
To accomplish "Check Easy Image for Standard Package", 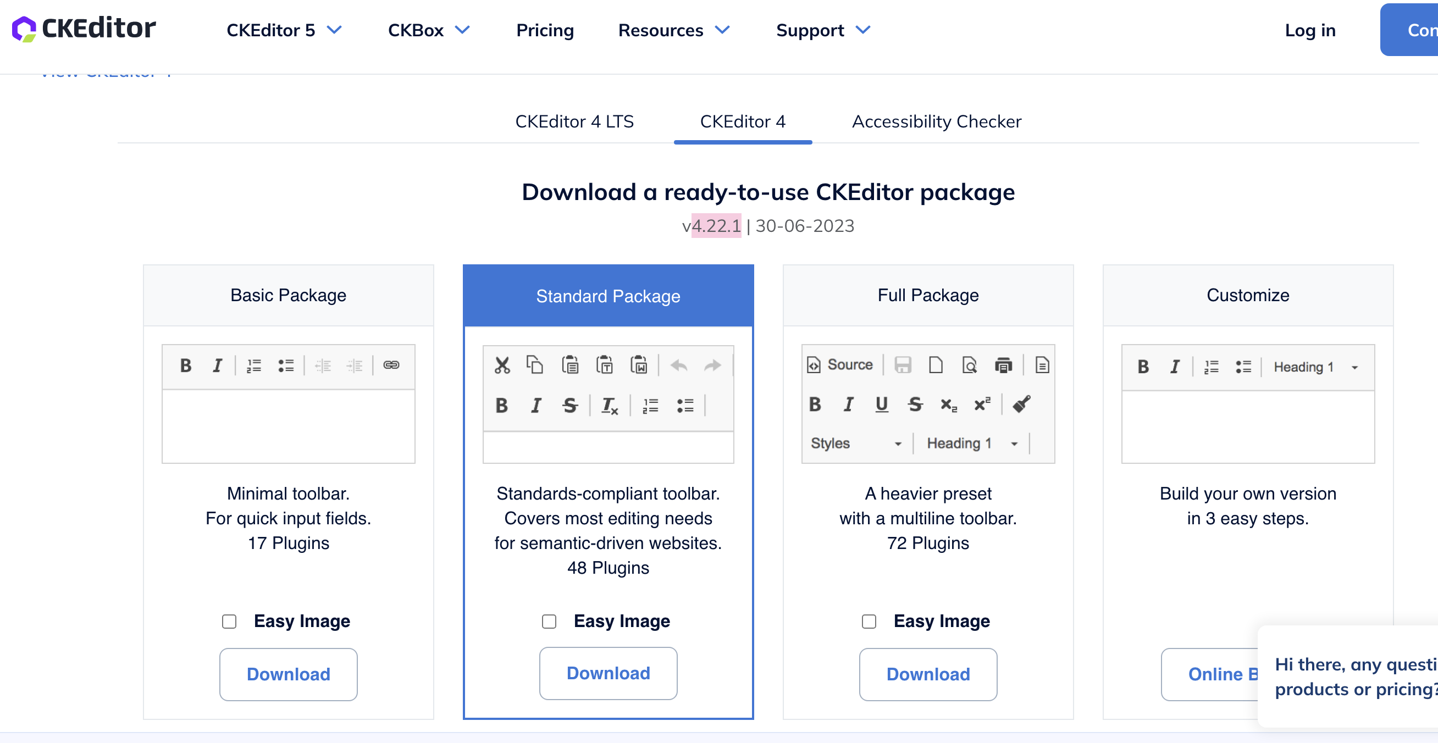I will pyautogui.click(x=549, y=622).
